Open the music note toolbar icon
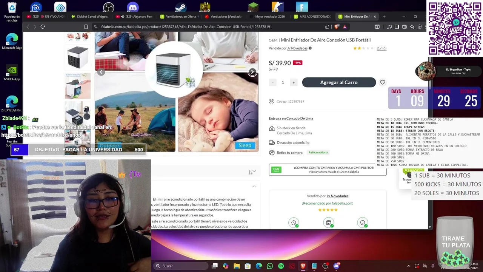The width and height of the screenshot is (483, 272). click(x=389, y=27)
